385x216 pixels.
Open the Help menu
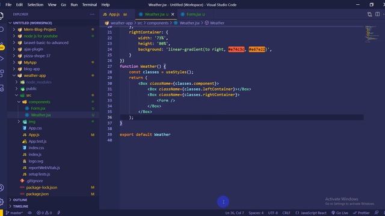click(x=105, y=5)
